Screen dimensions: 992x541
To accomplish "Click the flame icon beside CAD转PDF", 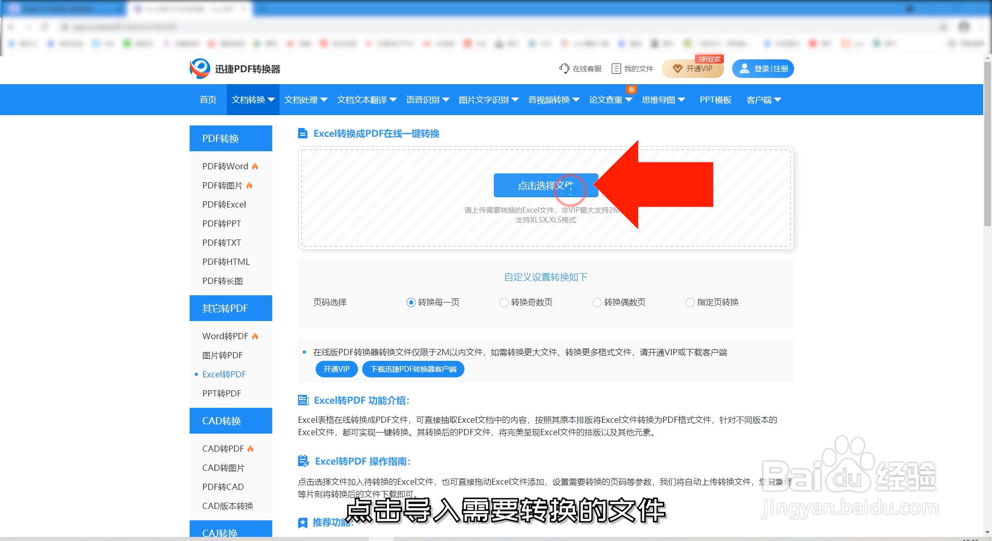I will click(x=251, y=449).
